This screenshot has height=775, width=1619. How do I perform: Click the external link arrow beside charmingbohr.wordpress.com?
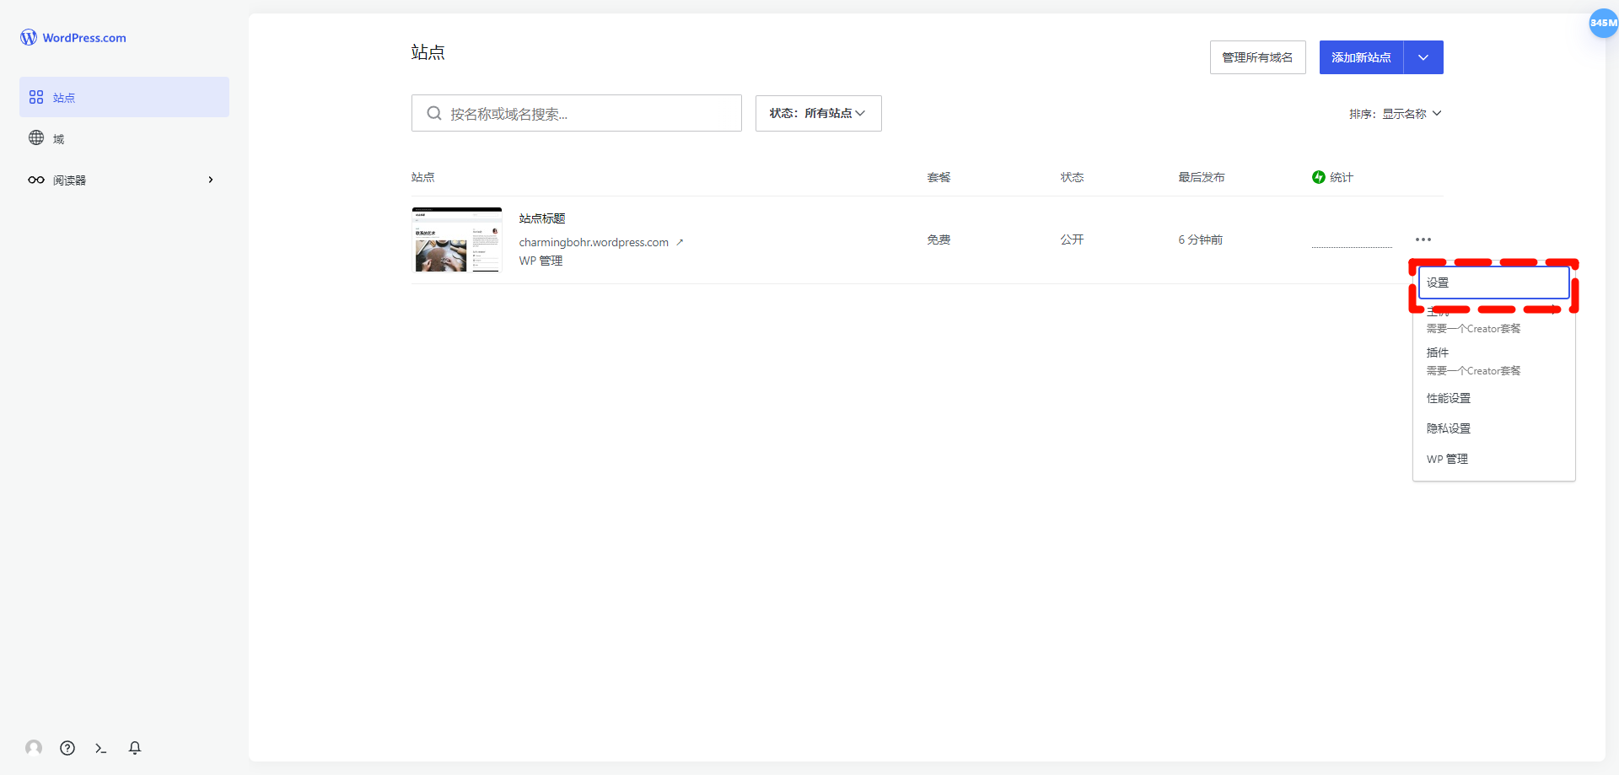(680, 243)
